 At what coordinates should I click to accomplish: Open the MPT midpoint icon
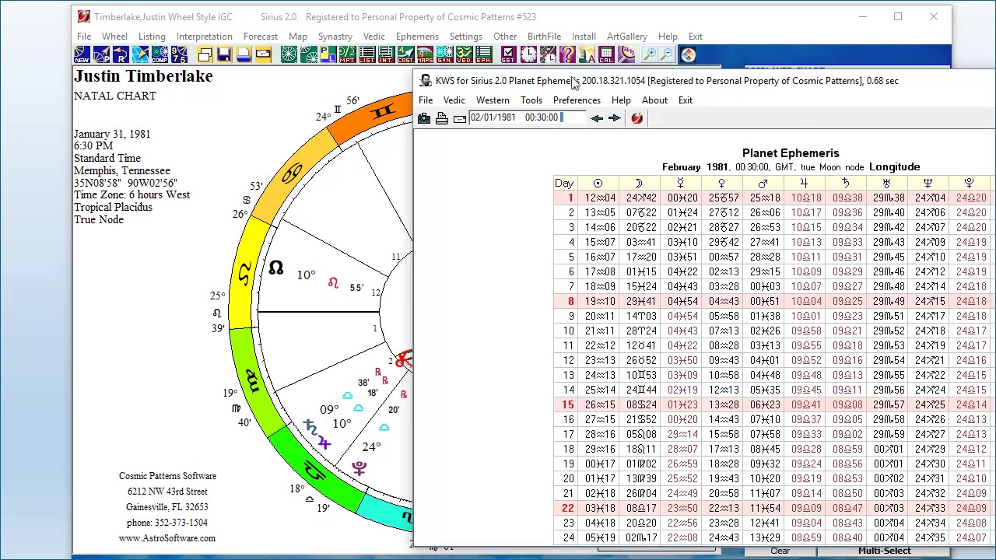click(x=348, y=55)
